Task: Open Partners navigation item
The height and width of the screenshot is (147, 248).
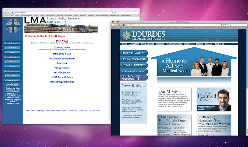Action: pyautogui.click(x=209, y=44)
